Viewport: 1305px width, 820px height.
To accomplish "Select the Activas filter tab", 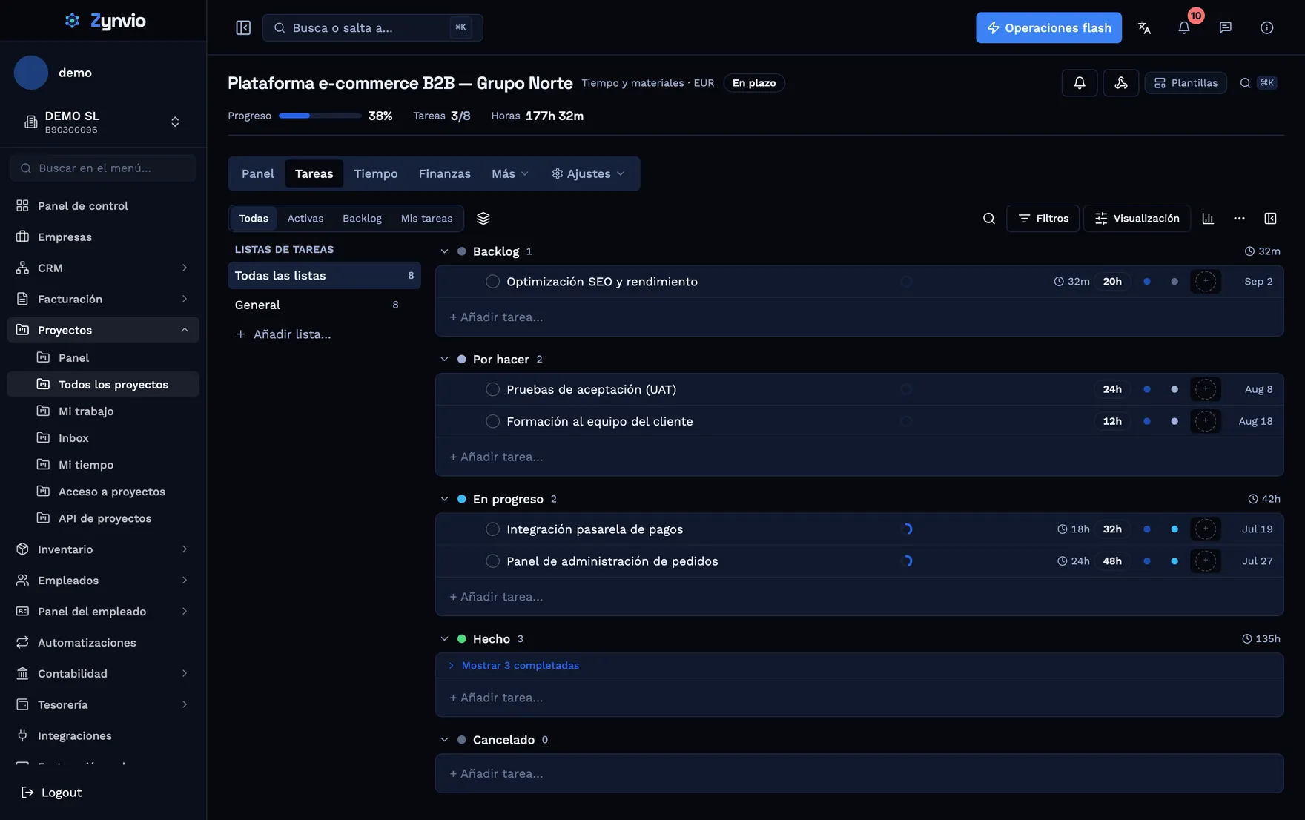I will [305, 219].
